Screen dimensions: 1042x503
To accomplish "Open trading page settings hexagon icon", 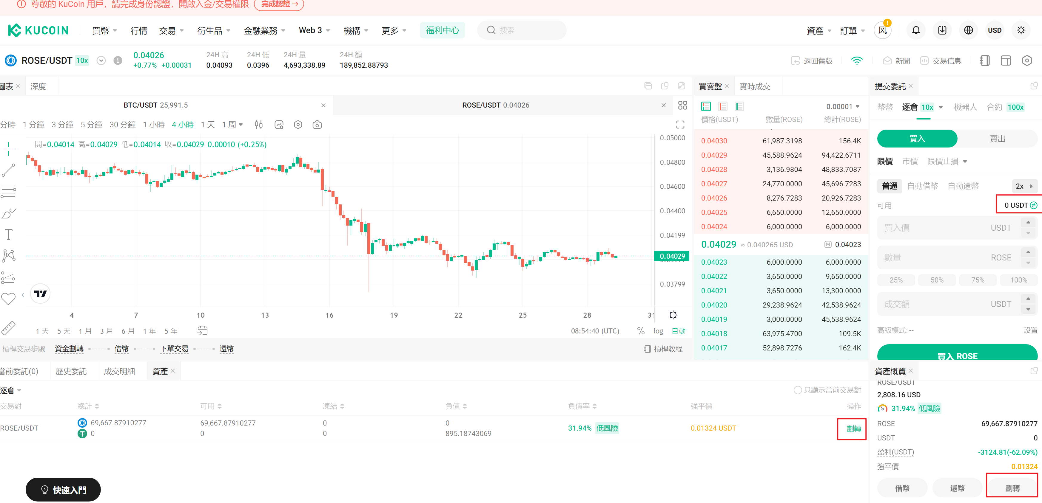I will click(x=1026, y=60).
